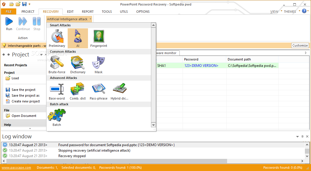Screen dimensions: 311x171
Task: Open the THEMES dropdown arrow
Action: pos(299,11)
